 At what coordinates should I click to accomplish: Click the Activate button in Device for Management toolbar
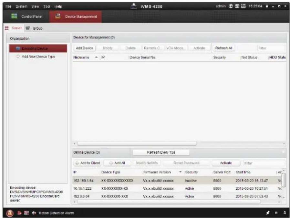coord(199,48)
